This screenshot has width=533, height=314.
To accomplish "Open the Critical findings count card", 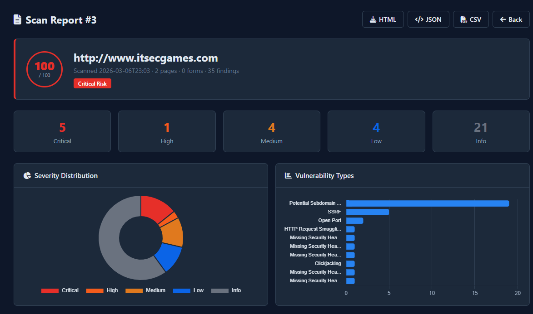I will (x=62, y=131).
